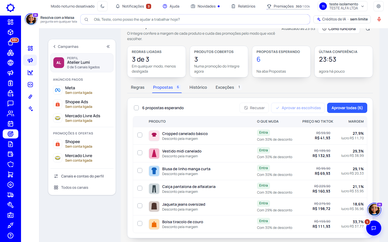Open the Exceções tab
This screenshot has height=242, width=388.
pos(228,87)
